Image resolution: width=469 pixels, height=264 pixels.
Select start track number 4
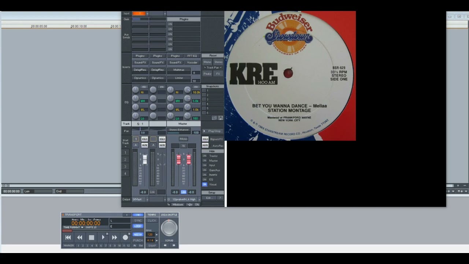pos(125,174)
